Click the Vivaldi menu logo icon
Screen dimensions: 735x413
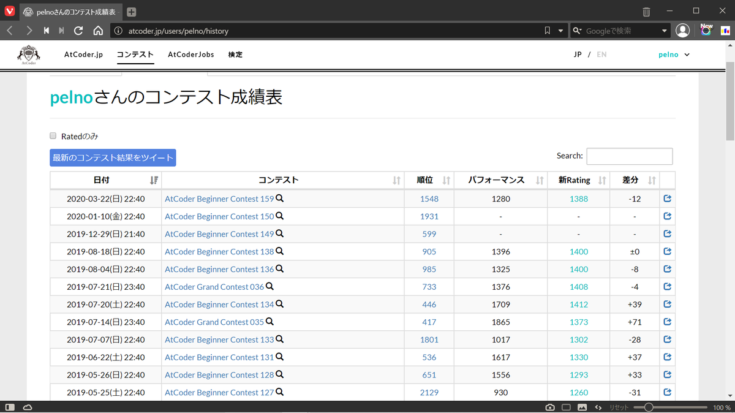click(9, 11)
